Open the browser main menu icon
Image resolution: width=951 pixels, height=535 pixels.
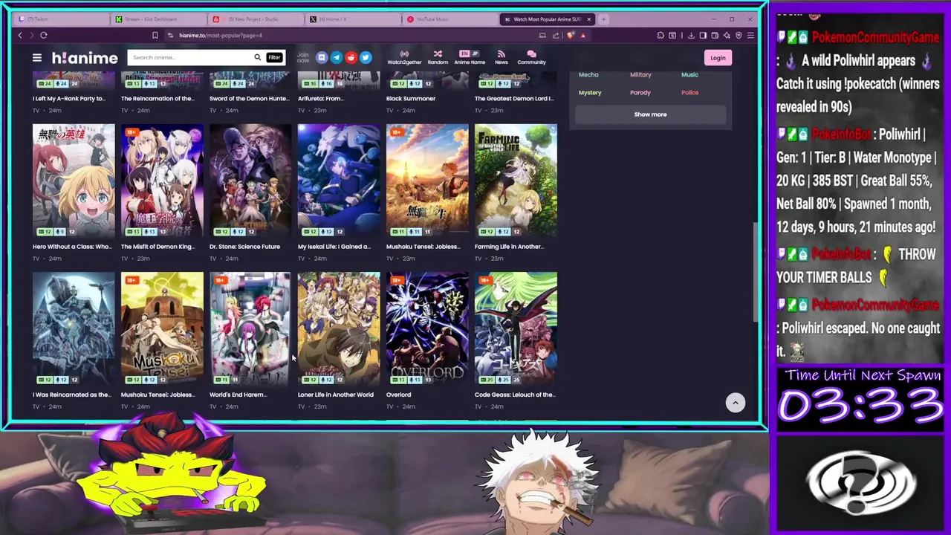tap(750, 35)
